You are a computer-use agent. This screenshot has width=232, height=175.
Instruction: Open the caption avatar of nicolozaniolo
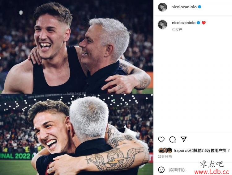[x=162, y=24]
